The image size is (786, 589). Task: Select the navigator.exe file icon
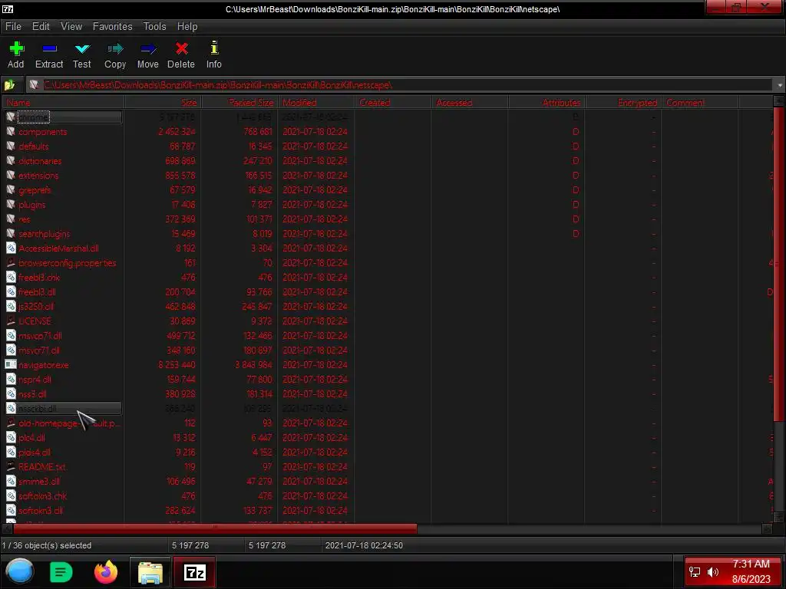[11, 364]
